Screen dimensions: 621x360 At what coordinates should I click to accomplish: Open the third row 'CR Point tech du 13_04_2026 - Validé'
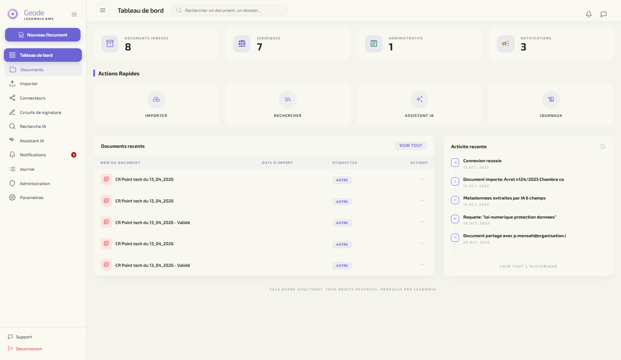153,222
